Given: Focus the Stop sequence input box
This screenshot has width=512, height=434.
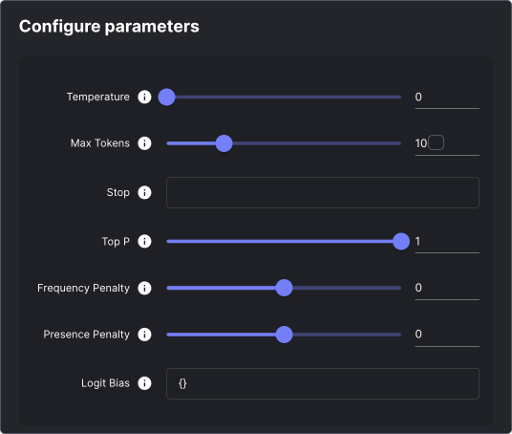Looking at the screenshot, I should tap(323, 192).
